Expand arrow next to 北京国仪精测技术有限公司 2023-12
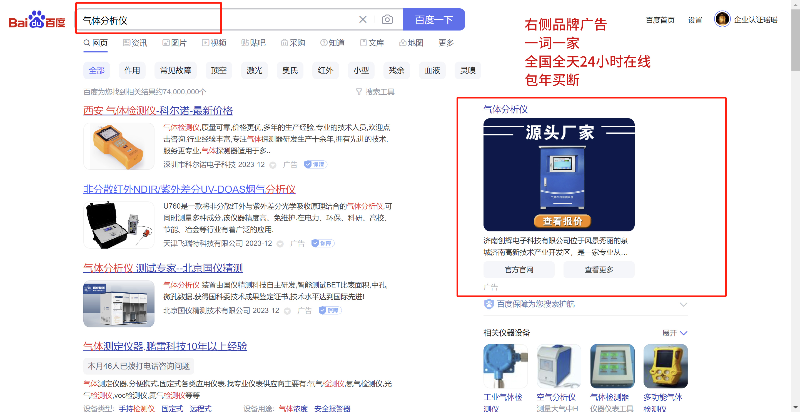800x412 pixels. pyautogui.click(x=287, y=311)
